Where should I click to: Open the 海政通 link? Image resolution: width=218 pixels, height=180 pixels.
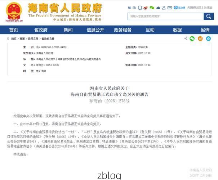[179, 8]
